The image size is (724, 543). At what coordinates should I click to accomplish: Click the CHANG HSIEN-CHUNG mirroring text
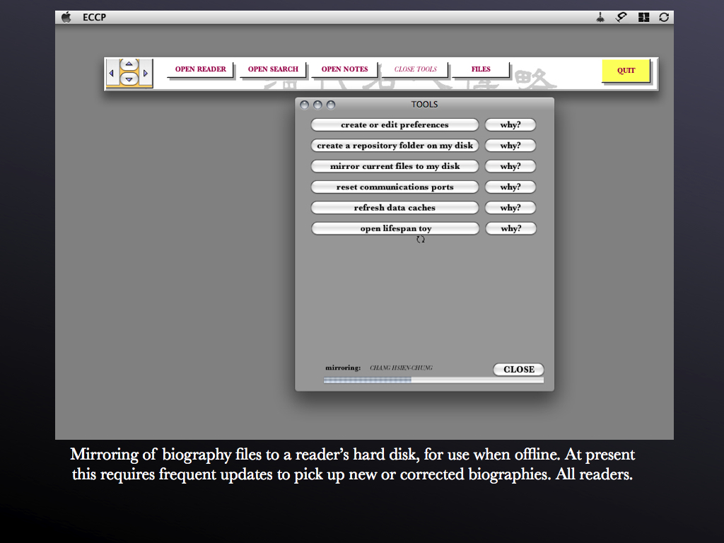[401, 368]
